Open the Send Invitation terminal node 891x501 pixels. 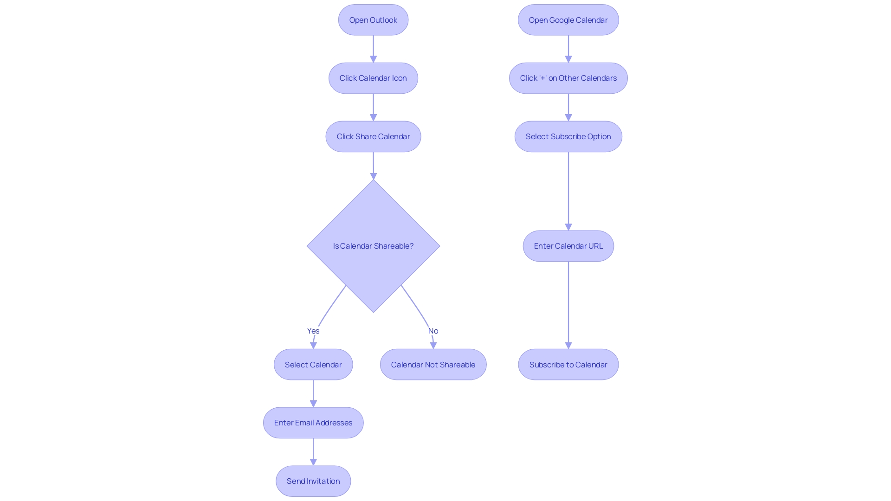(x=313, y=481)
